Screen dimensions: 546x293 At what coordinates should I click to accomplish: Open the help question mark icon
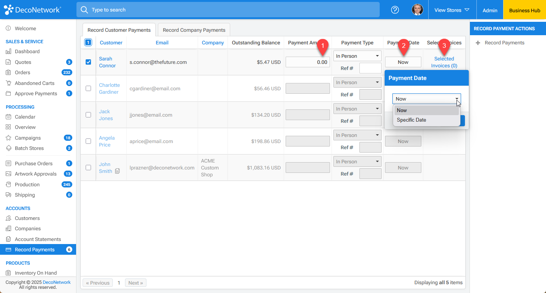click(395, 10)
